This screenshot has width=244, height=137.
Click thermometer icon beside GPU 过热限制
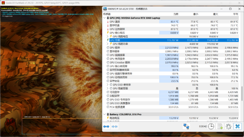click(108, 29)
